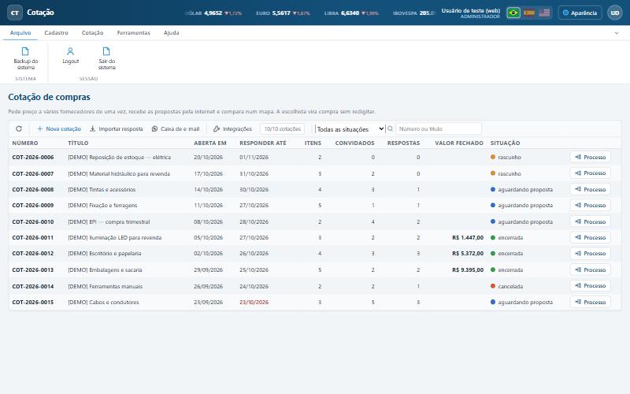Select Brazilian flag language
Viewport: 630px width, 394px height.
coord(513,13)
